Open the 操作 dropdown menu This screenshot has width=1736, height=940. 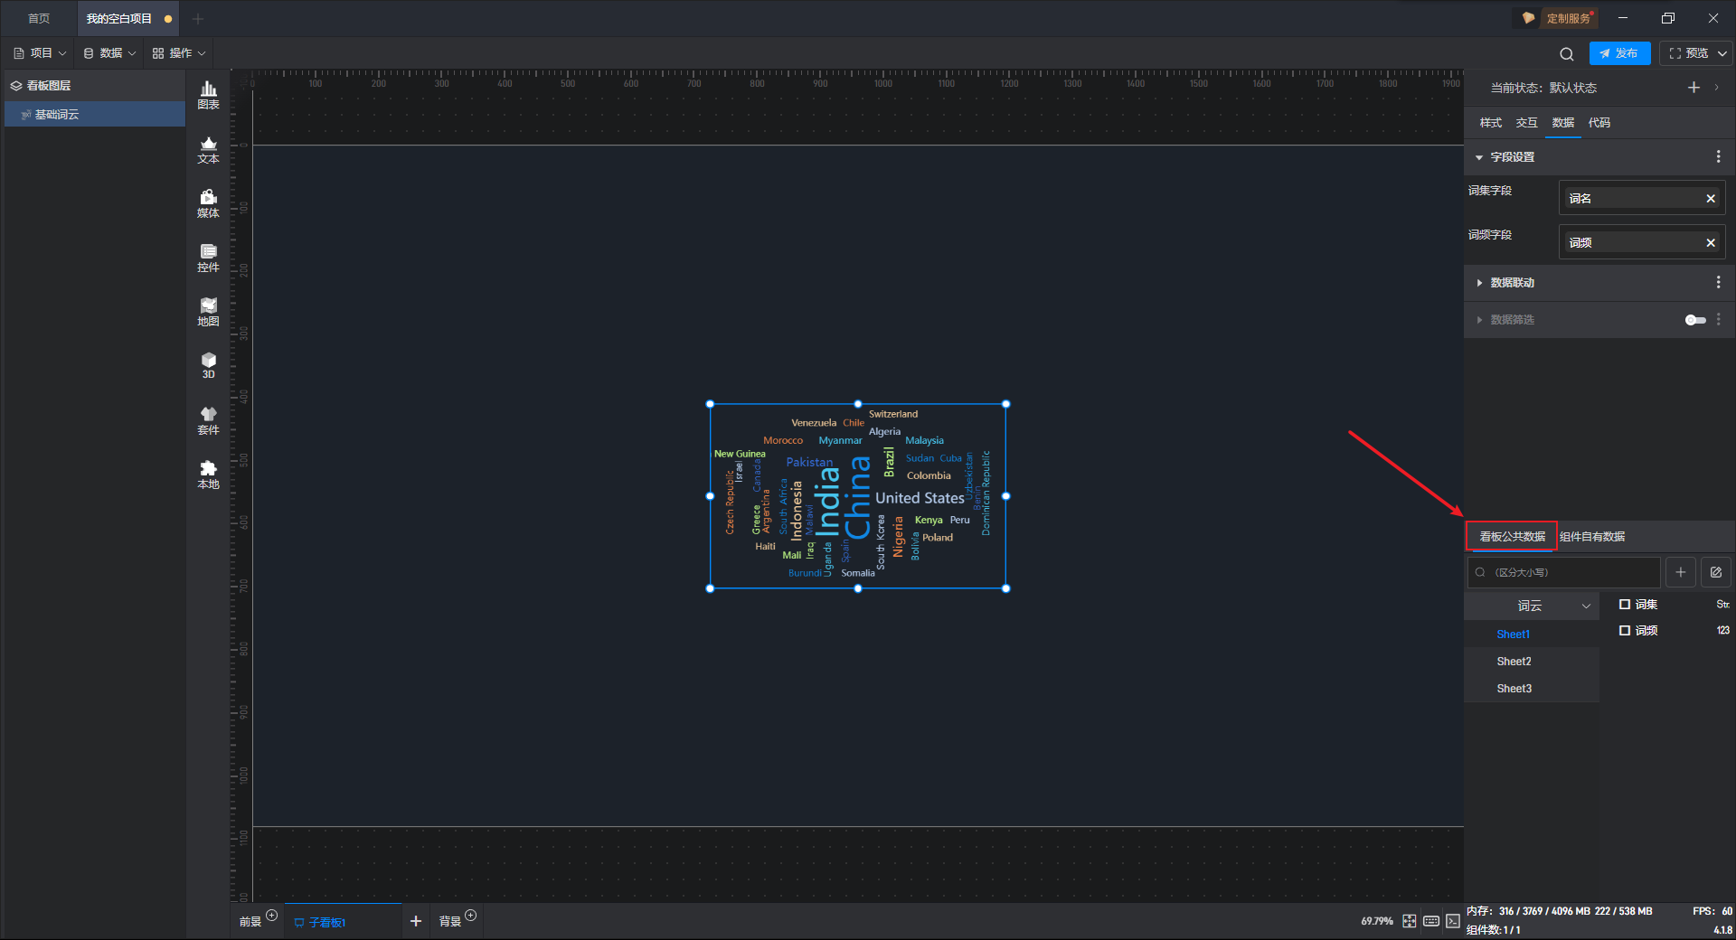pyautogui.click(x=179, y=53)
